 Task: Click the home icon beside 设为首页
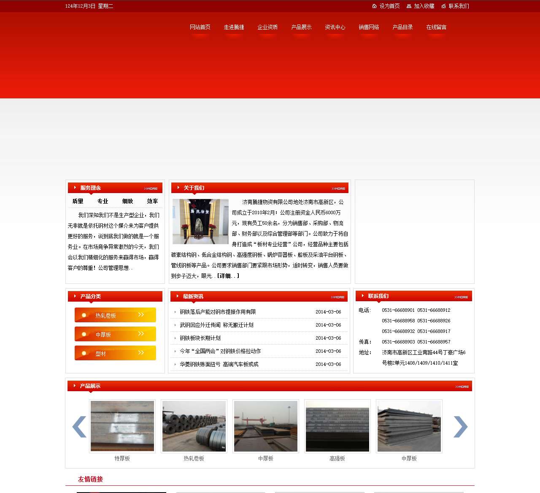374,6
